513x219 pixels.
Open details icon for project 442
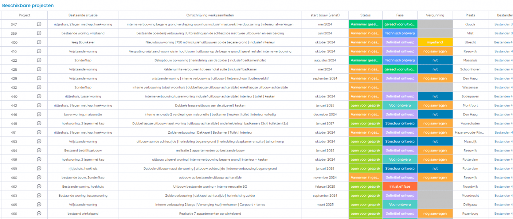tap(39, 105)
